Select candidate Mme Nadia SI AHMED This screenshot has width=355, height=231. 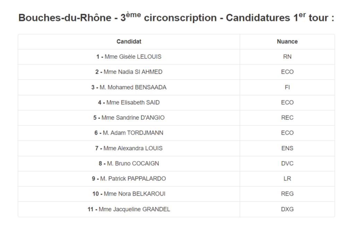pyautogui.click(x=129, y=72)
